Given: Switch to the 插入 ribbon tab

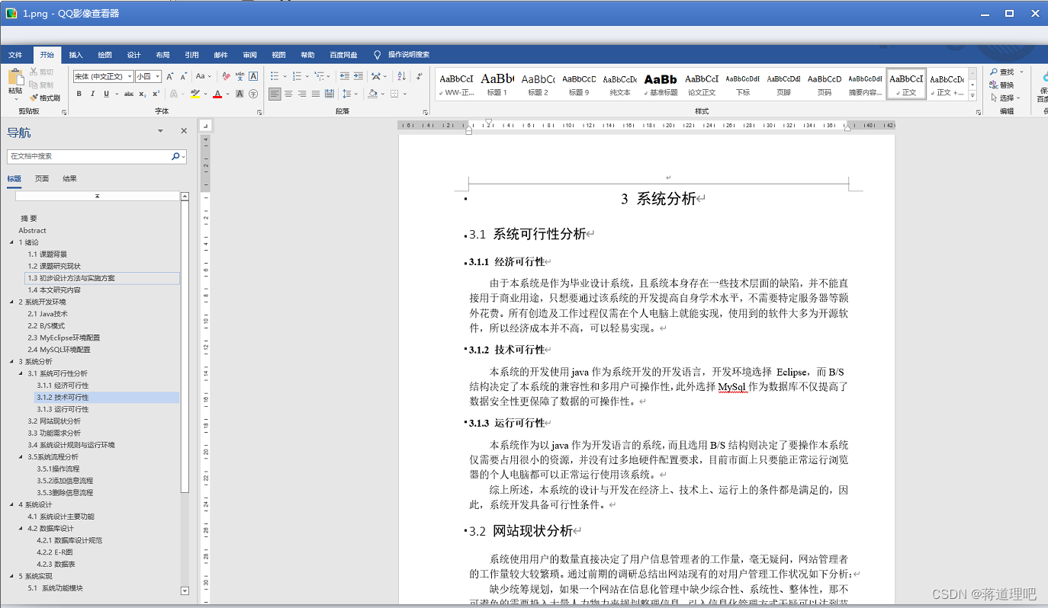Looking at the screenshot, I should tap(75, 54).
